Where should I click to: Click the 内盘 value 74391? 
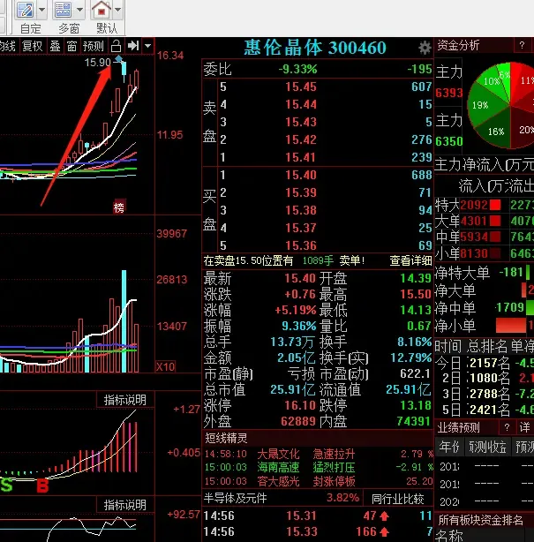pos(414,421)
